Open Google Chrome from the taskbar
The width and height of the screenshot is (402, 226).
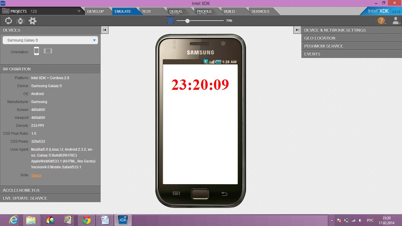[87, 220]
